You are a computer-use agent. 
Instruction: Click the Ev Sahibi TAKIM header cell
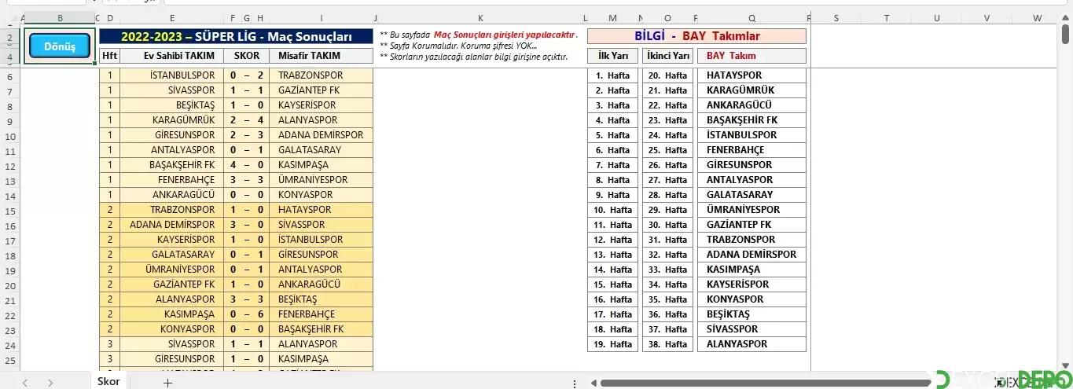coord(172,56)
